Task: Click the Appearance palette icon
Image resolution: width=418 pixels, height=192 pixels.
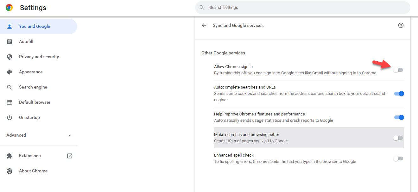Action: 9,72
